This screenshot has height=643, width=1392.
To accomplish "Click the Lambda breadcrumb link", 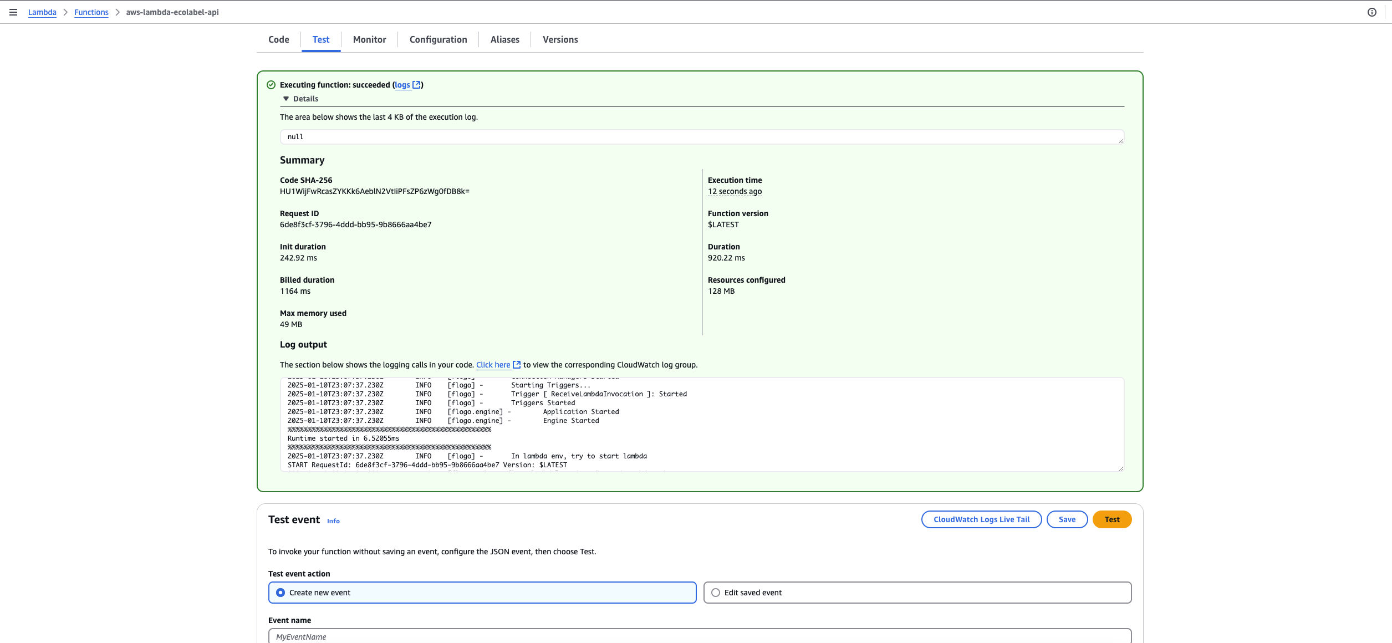I will tap(42, 12).
